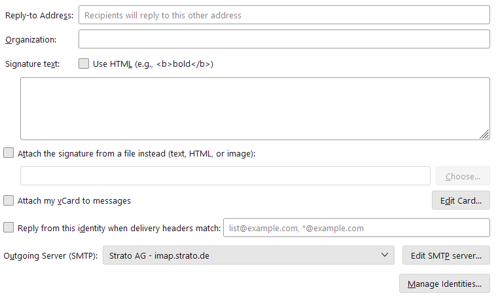Open the Outgoing Server (SMTP) dropdown

249,255
